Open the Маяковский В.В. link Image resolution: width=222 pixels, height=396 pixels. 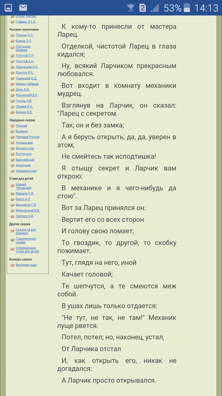[x=28, y=210]
